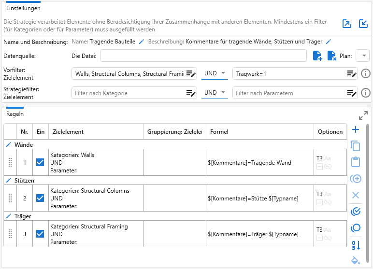Open Strategiefilter UND operator dropdown

coord(215,93)
